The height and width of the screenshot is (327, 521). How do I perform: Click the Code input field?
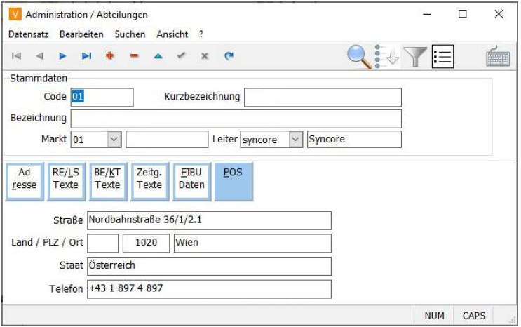[102, 97]
